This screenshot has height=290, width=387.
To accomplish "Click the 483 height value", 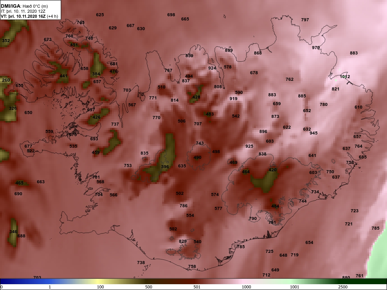I will (210, 114).
